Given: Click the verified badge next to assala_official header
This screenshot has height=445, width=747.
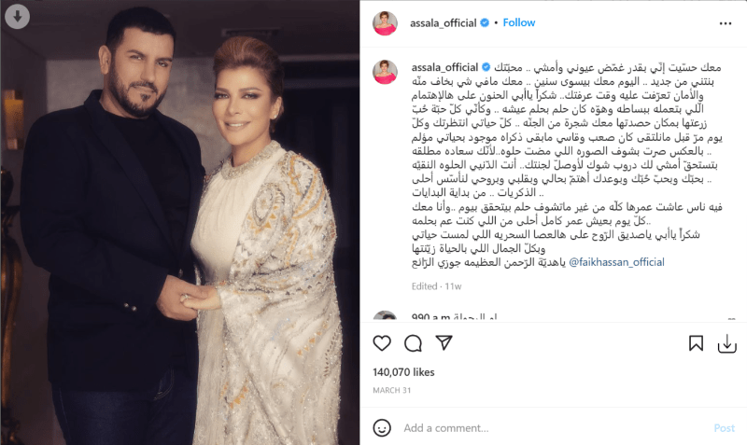Looking at the screenshot, I should 485,22.
